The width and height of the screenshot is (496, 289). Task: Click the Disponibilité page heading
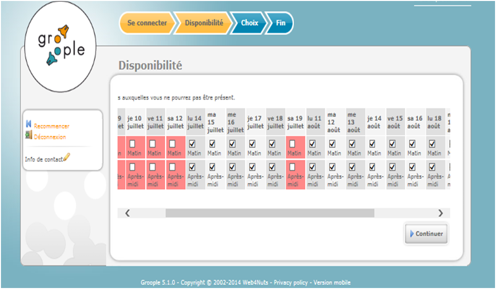pyautogui.click(x=150, y=65)
